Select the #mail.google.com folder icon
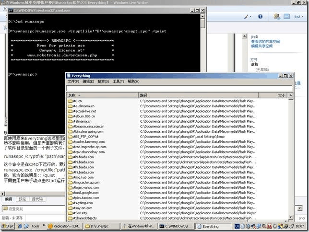 [x=70, y=193]
